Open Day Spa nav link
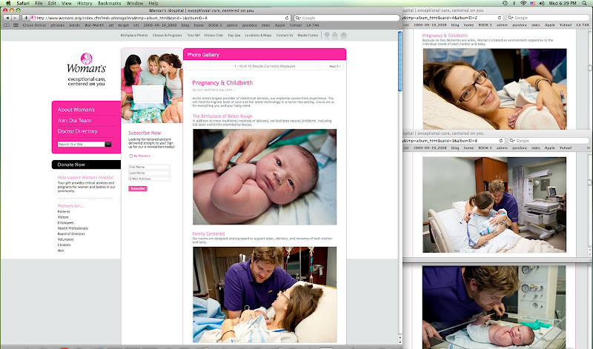Viewport: 593px width, 349px height. (x=234, y=35)
